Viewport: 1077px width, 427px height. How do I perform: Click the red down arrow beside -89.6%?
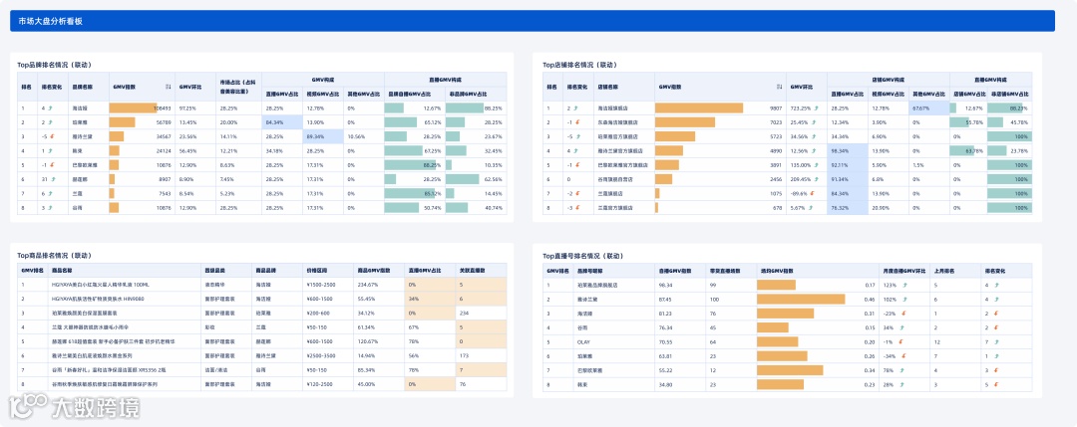[x=813, y=193]
